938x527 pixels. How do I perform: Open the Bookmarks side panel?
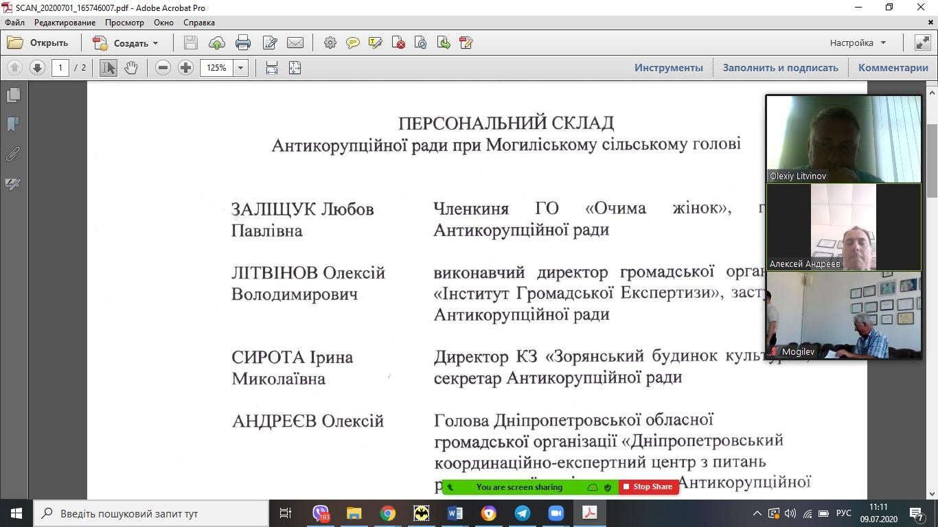[x=13, y=125]
